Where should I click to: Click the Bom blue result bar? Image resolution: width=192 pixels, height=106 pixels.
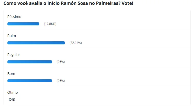(30, 81)
